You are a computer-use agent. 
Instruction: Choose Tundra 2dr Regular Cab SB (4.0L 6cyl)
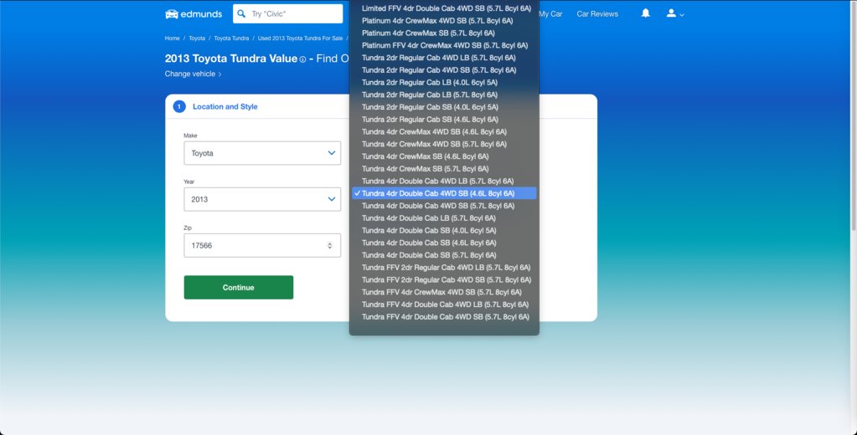[x=444, y=108]
